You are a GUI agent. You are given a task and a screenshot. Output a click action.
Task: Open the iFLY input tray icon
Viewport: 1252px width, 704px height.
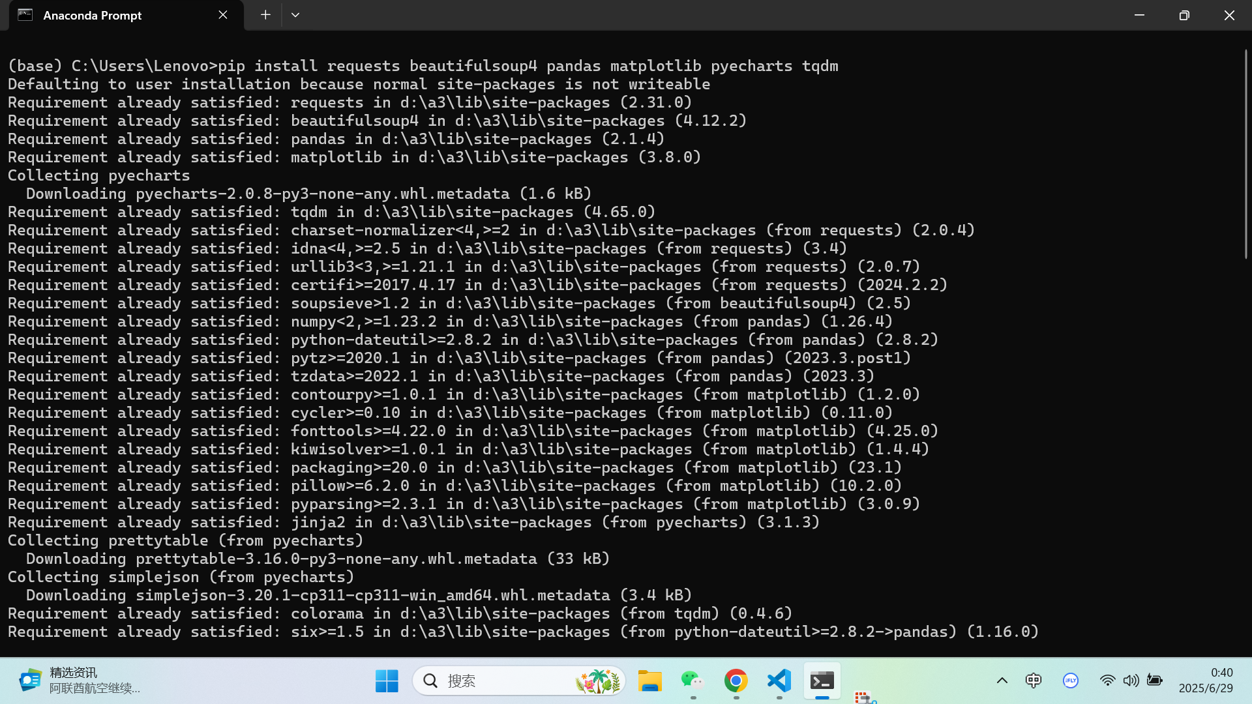click(1071, 681)
